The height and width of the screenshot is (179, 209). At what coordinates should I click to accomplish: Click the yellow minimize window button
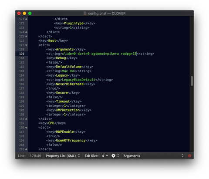pos(24,14)
